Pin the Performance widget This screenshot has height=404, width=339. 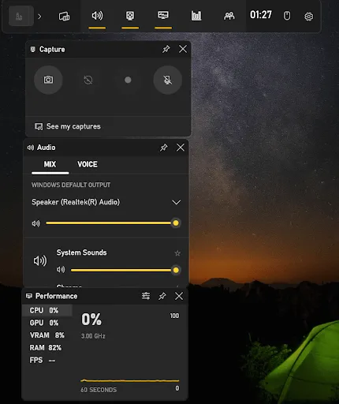point(162,296)
